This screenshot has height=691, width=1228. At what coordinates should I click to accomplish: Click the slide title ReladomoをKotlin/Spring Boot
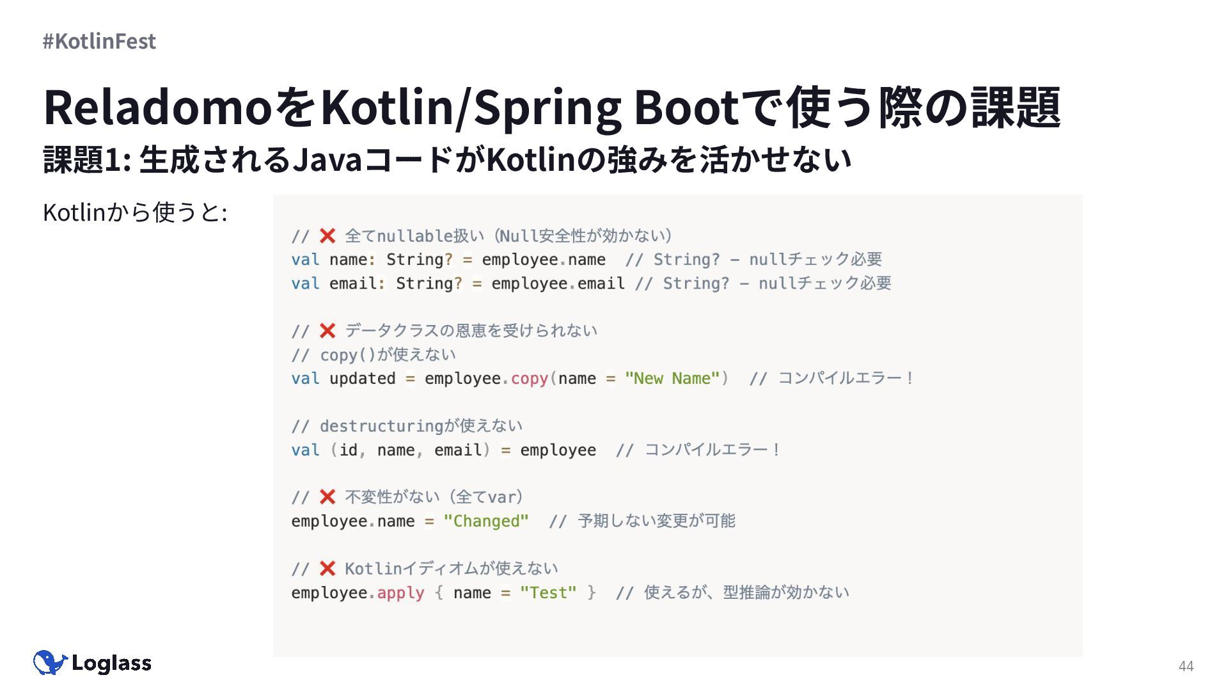[551, 107]
